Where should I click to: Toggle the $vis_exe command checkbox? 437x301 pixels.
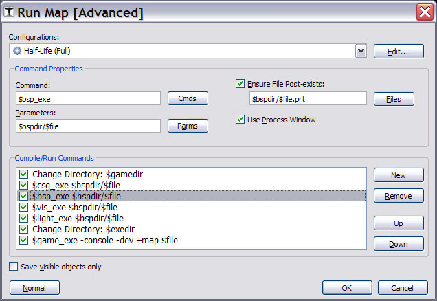click(x=24, y=207)
